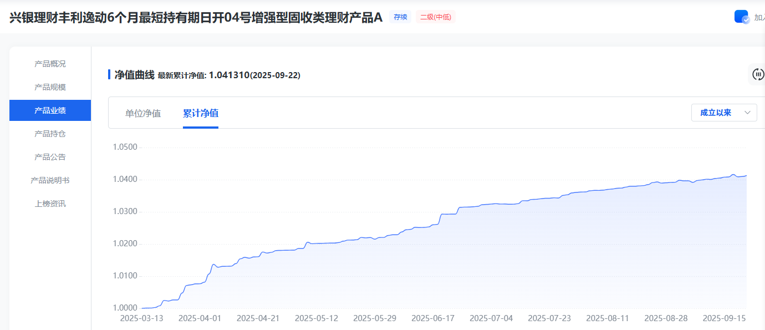
Task: Open 产品持仓 from the sidebar
Action: (x=50, y=134)
